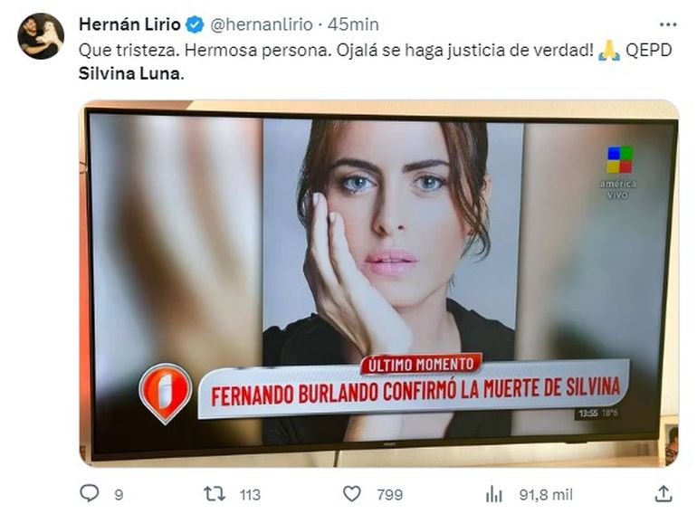
Task: Click the blue verified badge
Action: 195,24
